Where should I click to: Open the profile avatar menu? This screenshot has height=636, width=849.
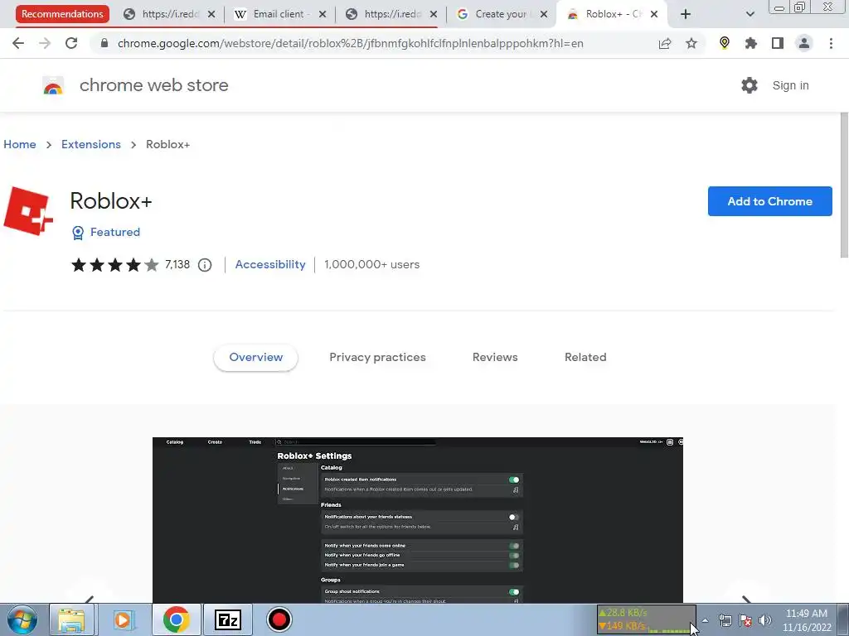point(804,43)
